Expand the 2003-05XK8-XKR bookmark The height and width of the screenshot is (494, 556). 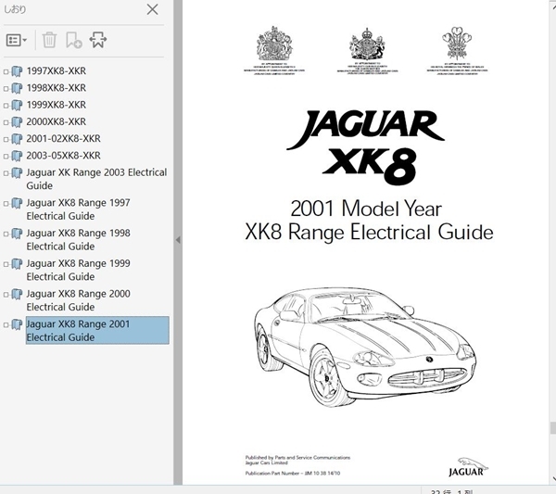pos(6,157)
